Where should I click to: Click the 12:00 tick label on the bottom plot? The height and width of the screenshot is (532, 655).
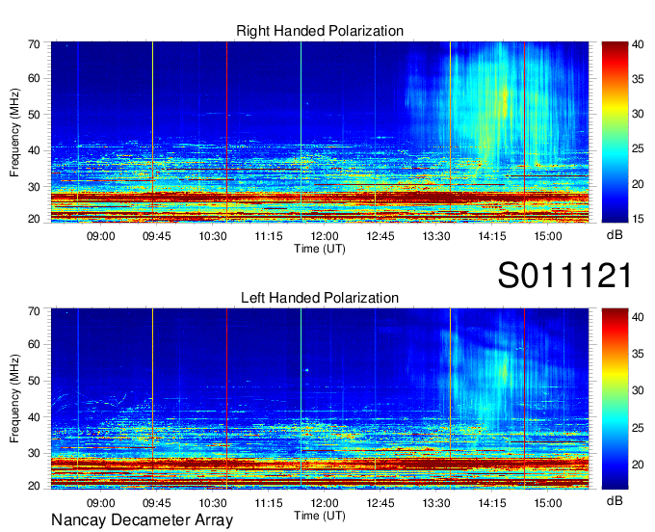[325, 503]
